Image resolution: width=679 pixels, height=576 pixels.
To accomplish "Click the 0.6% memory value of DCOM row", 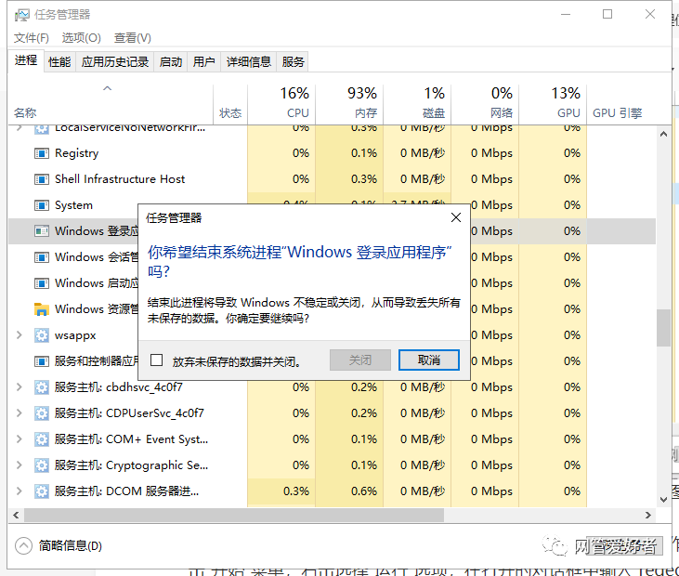I will point(364,491).
